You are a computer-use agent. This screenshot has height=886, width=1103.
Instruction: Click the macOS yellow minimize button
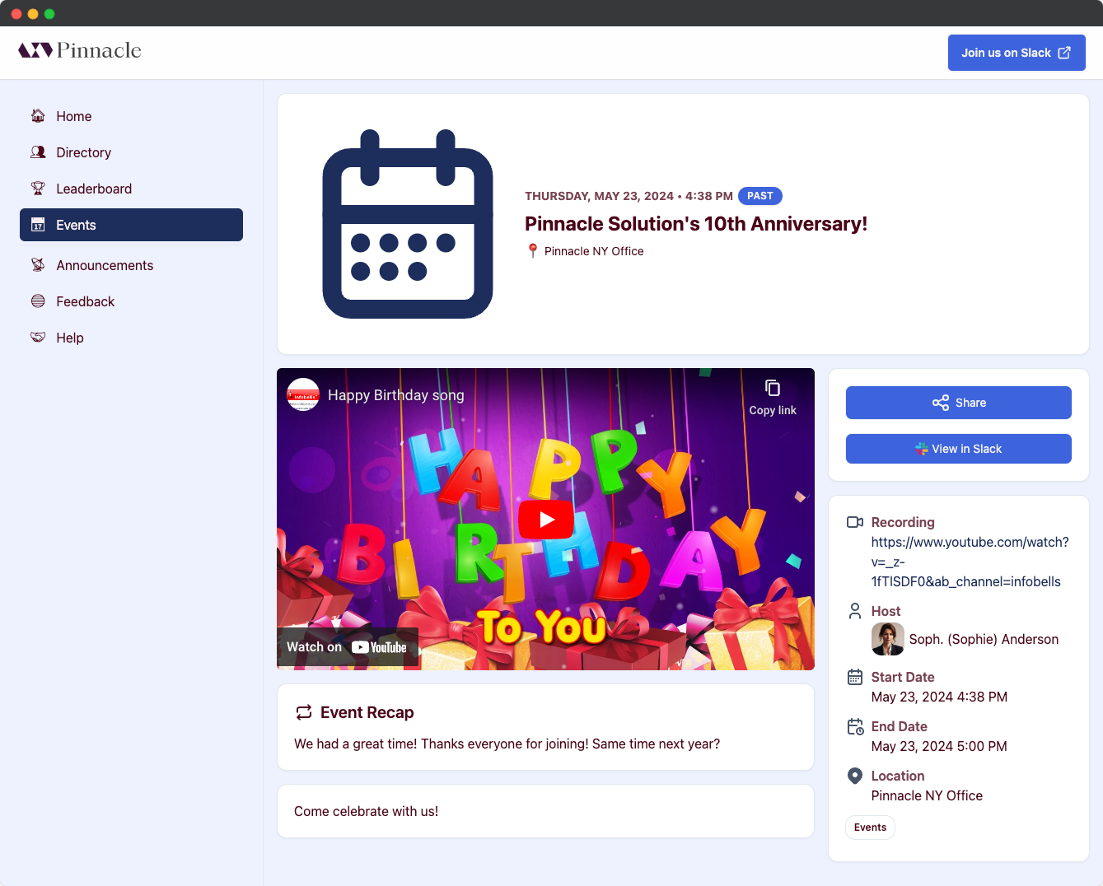33,14
